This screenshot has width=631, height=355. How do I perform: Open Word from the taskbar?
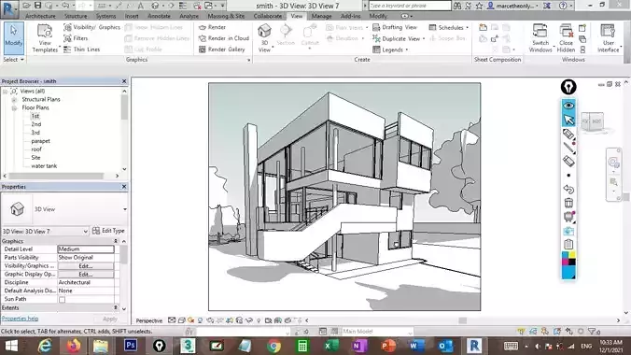(417, 346)
